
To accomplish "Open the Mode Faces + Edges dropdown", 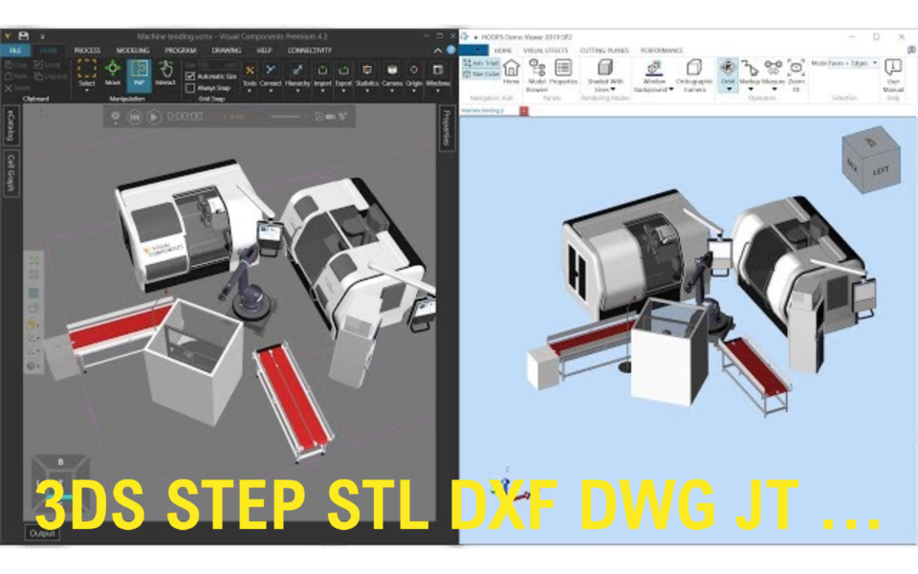I will (854, 63).
